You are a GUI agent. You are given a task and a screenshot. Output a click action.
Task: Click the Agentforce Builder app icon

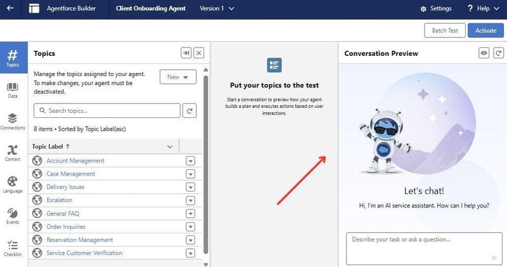(34, 8)
